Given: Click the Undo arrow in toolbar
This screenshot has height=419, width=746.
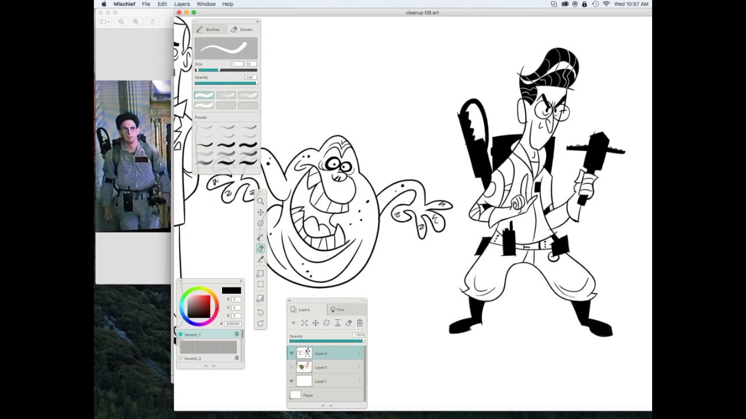Looking at the screenshot, I should [x=261, y=313].
